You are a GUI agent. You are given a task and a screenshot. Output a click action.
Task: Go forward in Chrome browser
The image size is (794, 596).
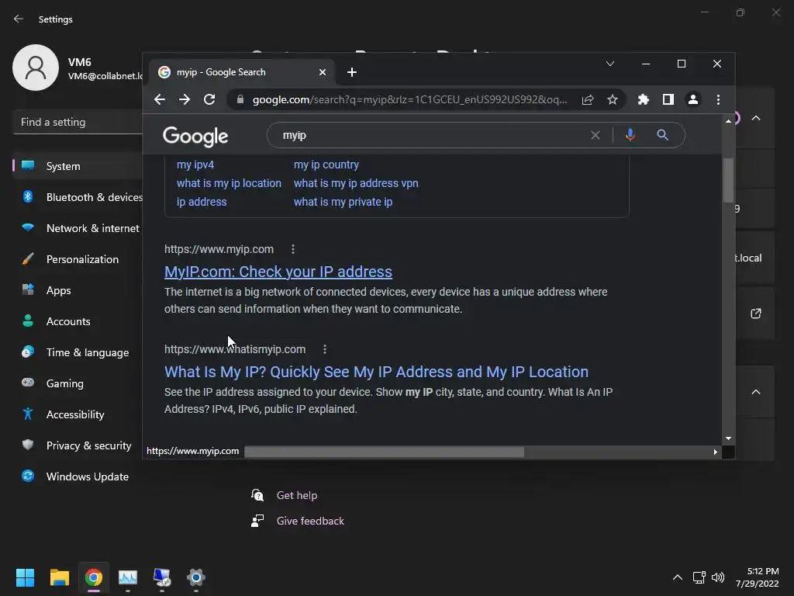pos(185,100)
